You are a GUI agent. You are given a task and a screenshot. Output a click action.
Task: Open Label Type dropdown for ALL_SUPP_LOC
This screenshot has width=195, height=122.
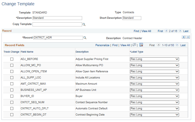coord(155,78)
